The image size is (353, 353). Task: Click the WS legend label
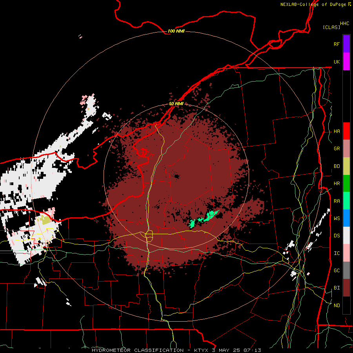point(337,218)
